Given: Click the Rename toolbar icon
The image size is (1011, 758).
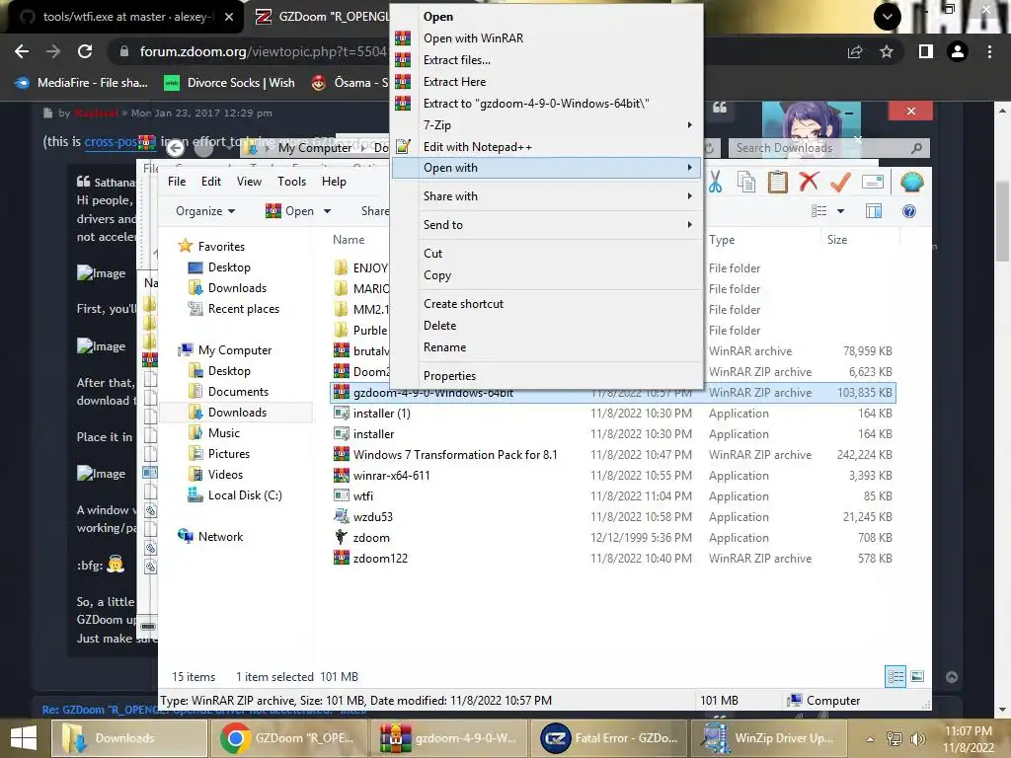Looking at the screenshot, I should pyautogui.click(x=872, y=183).
